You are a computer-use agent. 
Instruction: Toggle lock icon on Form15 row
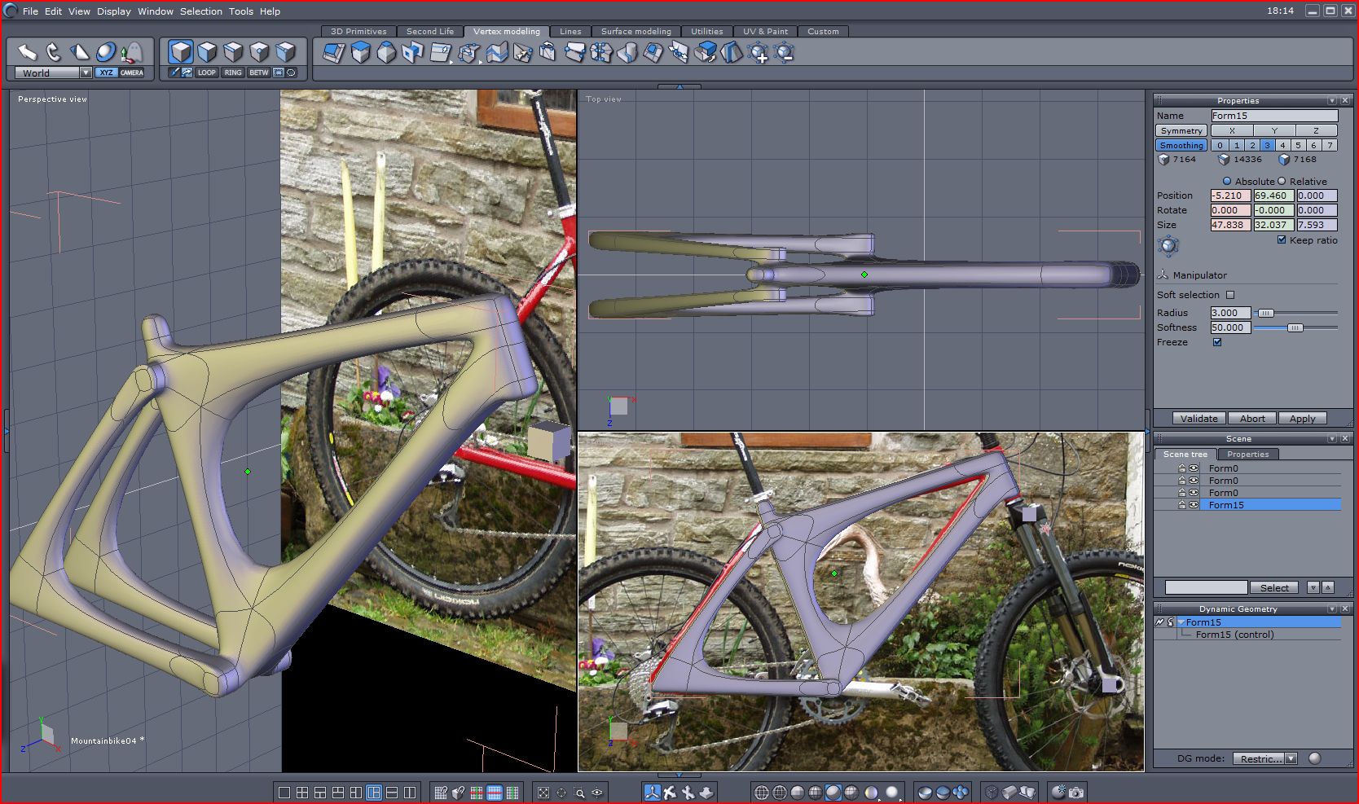point(1181,505)
